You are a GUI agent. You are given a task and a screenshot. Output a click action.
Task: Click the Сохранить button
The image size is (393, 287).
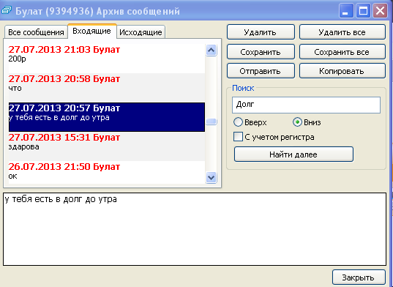[261, 52]
